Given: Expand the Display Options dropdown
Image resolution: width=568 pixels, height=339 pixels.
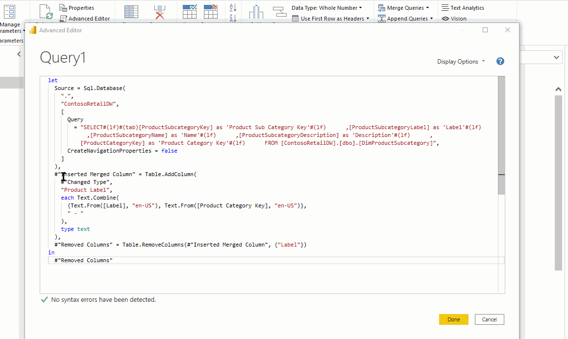Looking at the screenshot, I should point(461,62).
